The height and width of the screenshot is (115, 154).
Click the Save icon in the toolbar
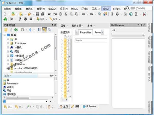coord(37,14)
